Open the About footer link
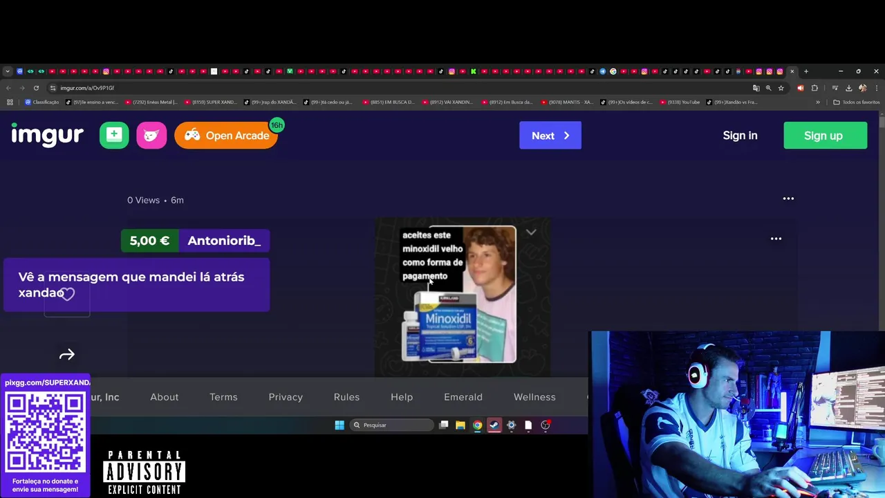 [x=164, y=397]
